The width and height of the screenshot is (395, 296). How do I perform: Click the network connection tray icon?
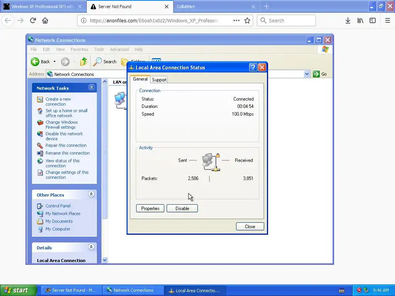pos(366,291)
